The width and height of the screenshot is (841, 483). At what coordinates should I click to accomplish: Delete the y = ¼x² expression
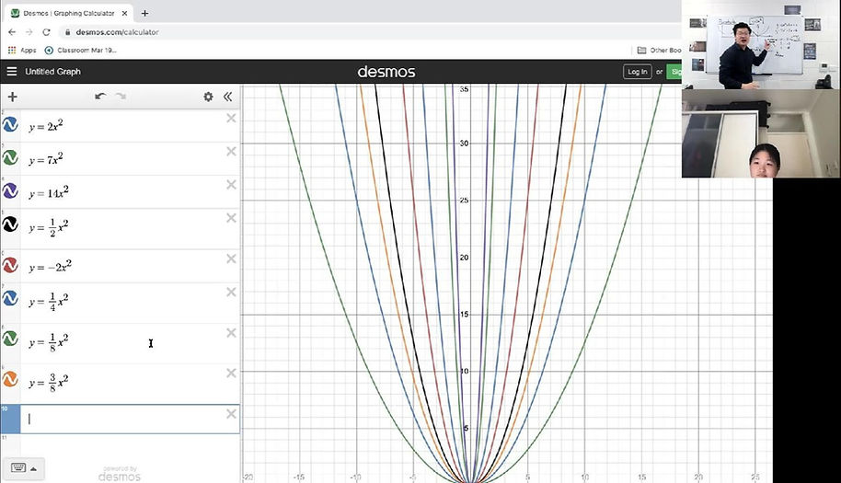pos(231,292)
